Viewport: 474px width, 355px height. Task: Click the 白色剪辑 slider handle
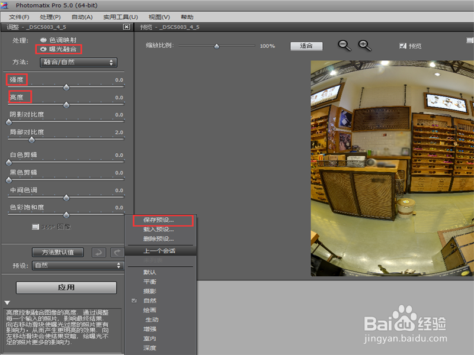(9, 162)
